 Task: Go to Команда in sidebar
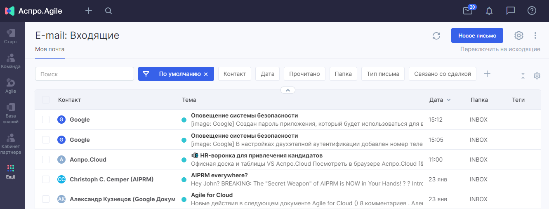point(11,61)
